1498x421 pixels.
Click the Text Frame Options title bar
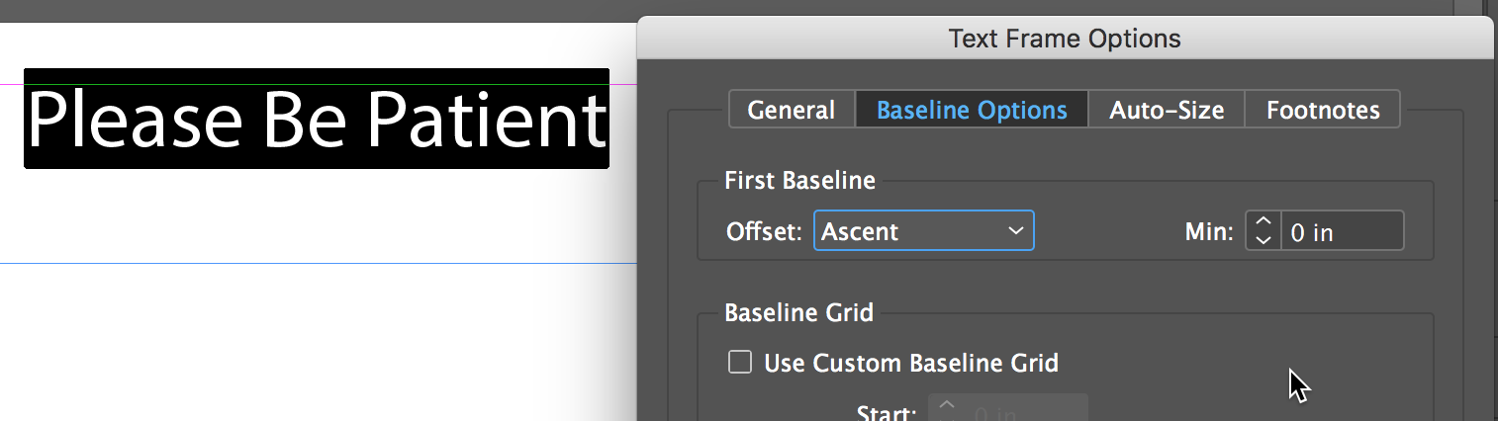[1065, 39]
